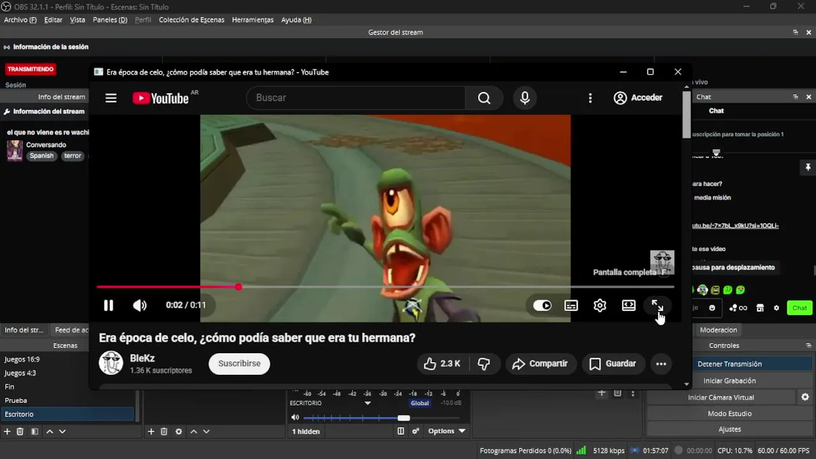Mute ESCRITORIO audio speaker icon
This screenshot has width=816, height=459.
295,418
